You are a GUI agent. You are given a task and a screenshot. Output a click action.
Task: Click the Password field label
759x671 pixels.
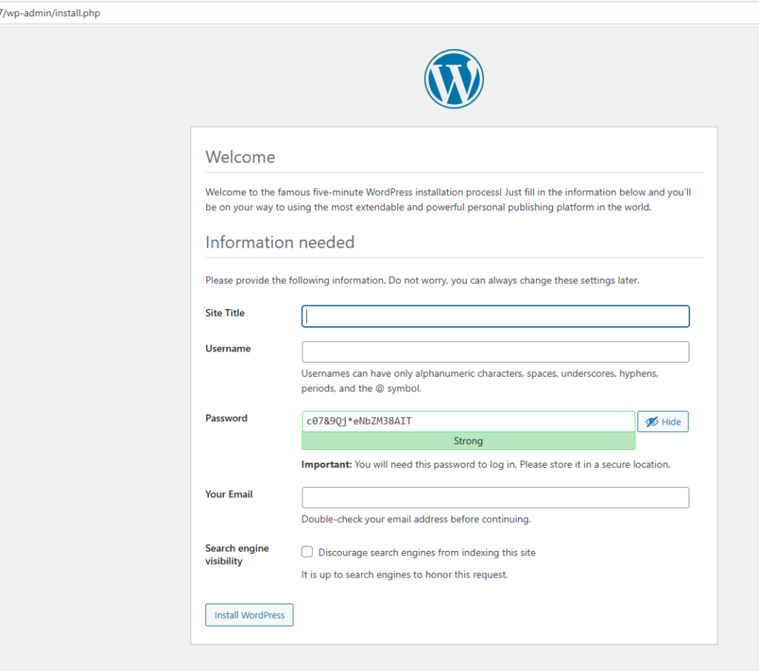(226, 418)
